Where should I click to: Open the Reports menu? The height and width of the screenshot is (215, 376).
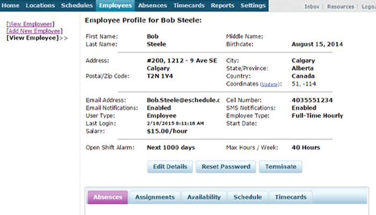point(222,6)
